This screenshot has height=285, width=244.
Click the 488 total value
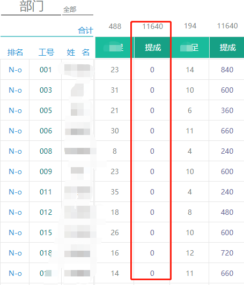115,27
